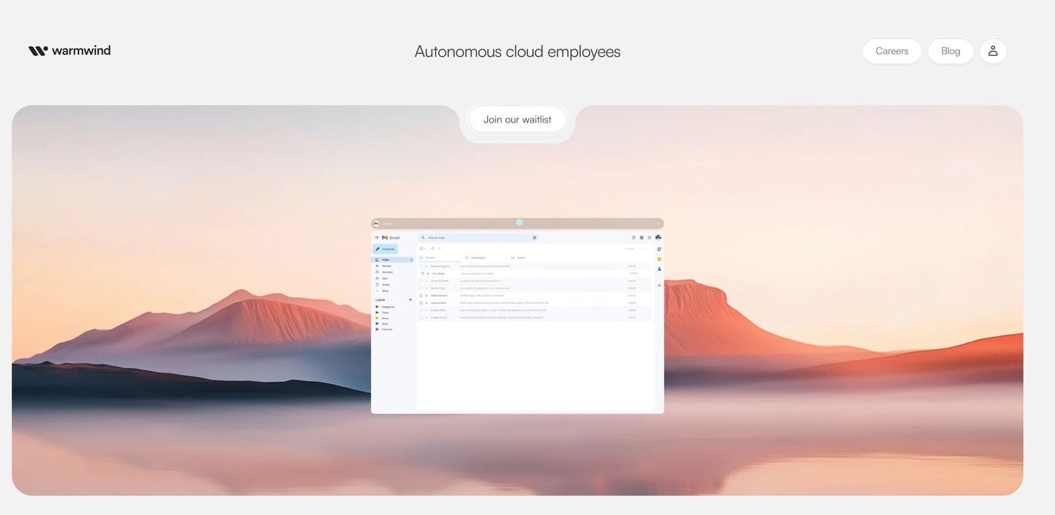Switch to the Social tab
This screenshot has width=1055, height=515.
pos(520,258)
